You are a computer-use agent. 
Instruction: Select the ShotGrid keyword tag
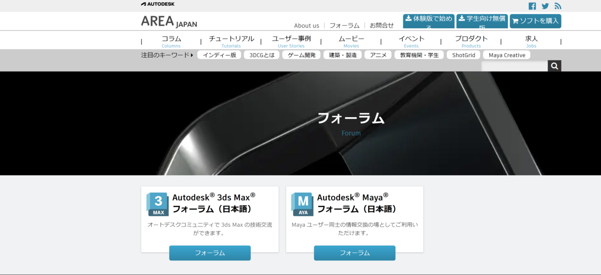pos(464,55)
